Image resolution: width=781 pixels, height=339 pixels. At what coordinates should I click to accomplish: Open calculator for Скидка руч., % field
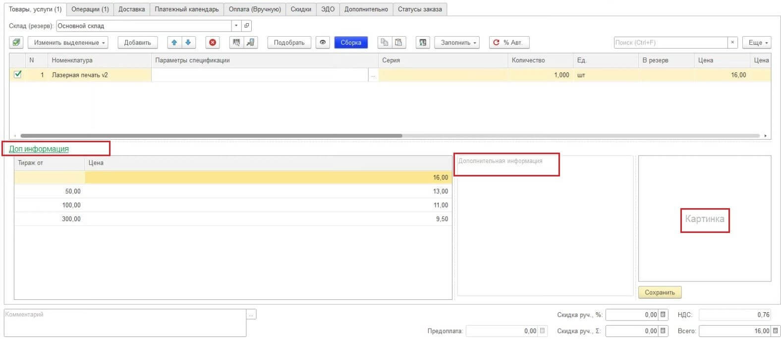tap(663, 315)
